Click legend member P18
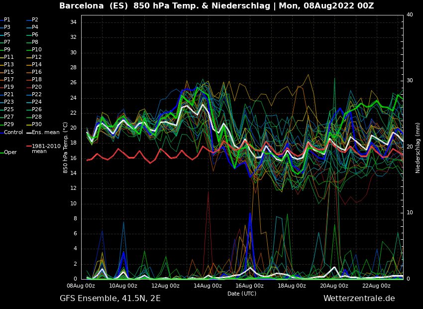This screenshot has height=309, width=423. [34, 79]
